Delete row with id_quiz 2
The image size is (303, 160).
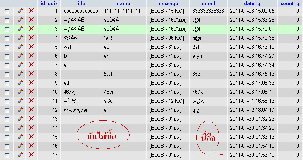click(31, 20)
